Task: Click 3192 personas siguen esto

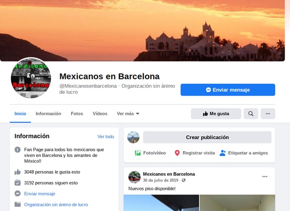Action: 51,183
